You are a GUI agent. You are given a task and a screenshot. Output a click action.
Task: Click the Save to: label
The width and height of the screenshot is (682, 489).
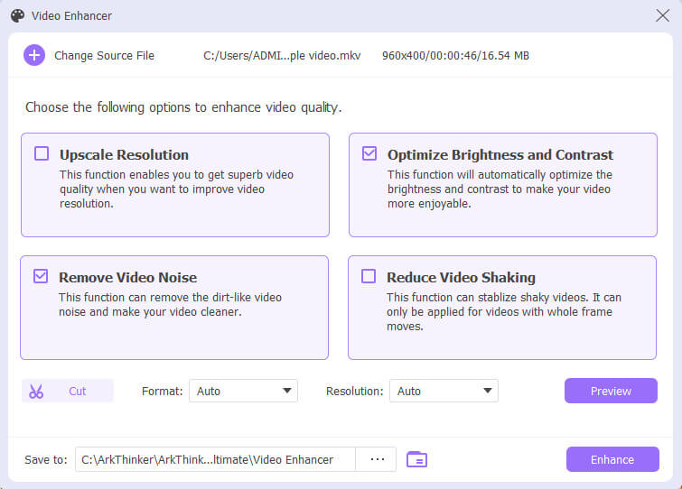point(46,459)
